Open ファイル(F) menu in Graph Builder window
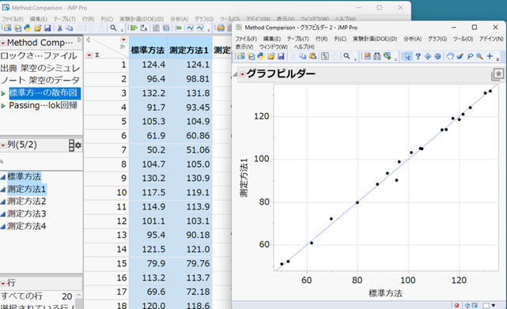The image size is (507, 309). pyautogui.click(x=246, y=39)
